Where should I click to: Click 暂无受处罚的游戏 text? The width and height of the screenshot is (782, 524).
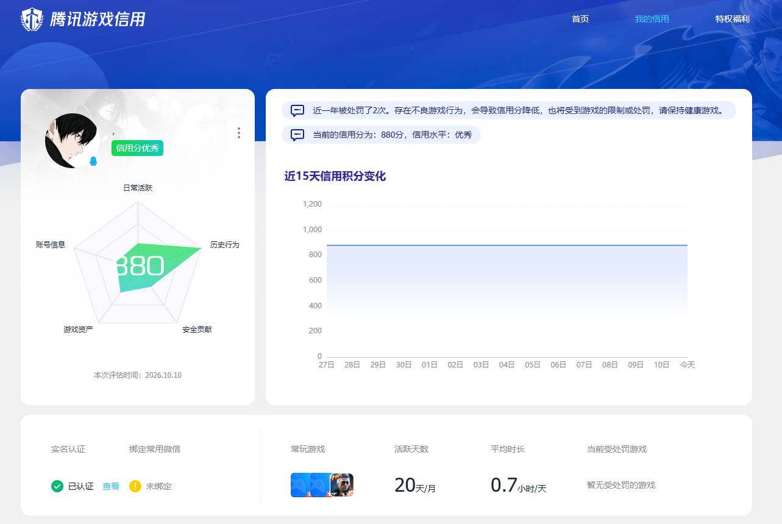pos(621,485)
